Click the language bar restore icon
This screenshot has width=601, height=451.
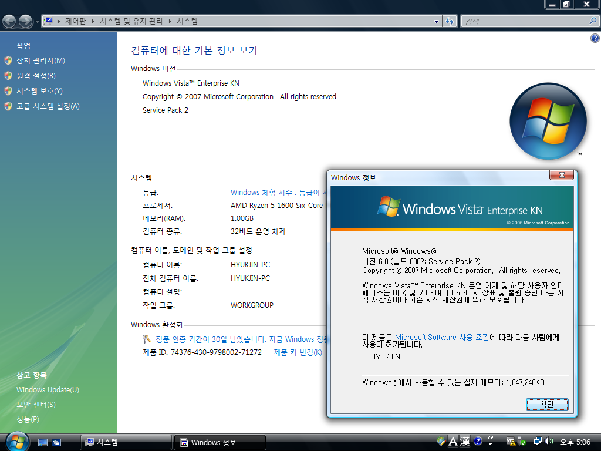(x=491, y=437)
